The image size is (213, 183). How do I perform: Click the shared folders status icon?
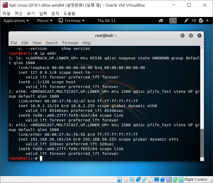pyautogui.click(x=151, y=180)
